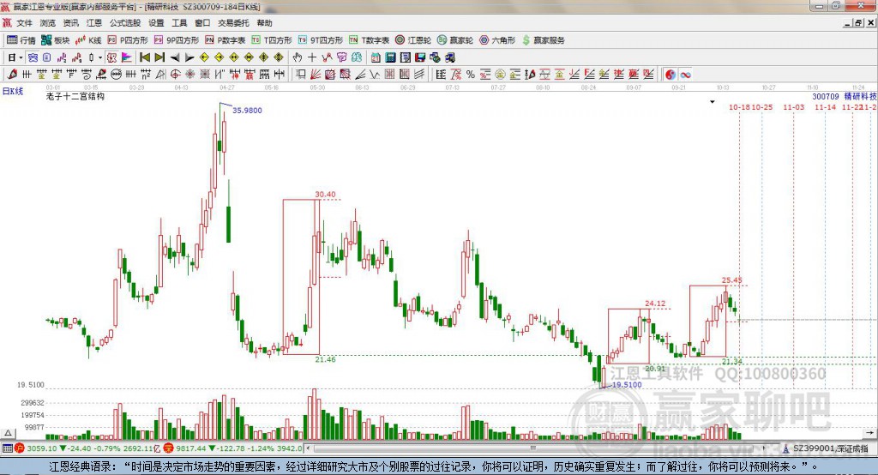Click the 沪 Shanghai index status icon
This screenshot has width=878, height=475.
point(20,448)
